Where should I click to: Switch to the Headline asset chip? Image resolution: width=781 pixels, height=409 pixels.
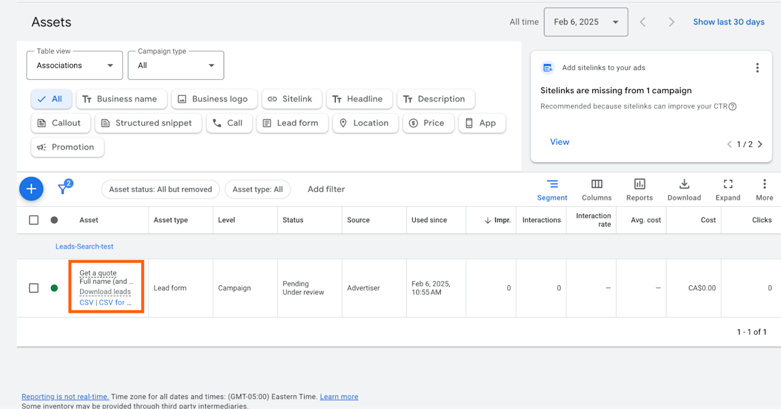359,99
